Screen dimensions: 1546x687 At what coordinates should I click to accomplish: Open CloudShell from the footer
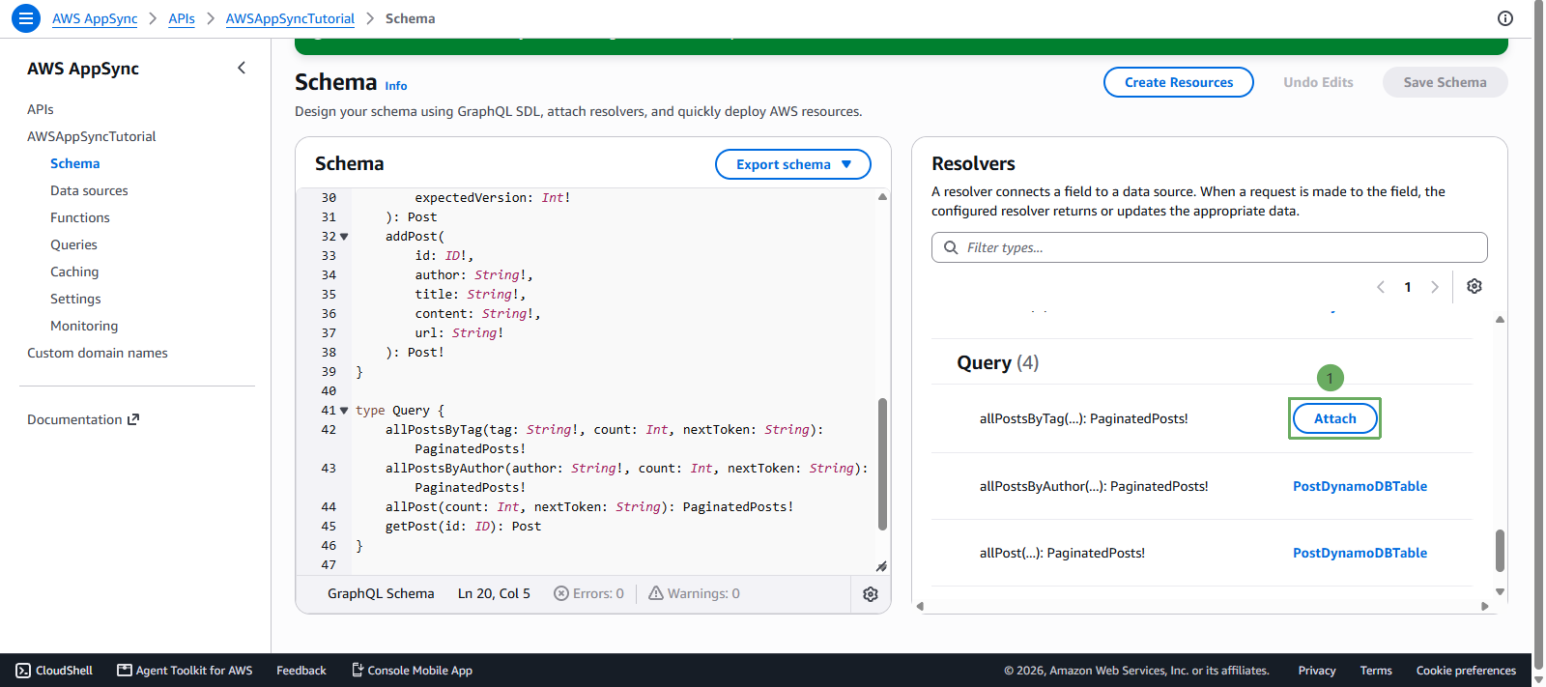click(54, 671)
